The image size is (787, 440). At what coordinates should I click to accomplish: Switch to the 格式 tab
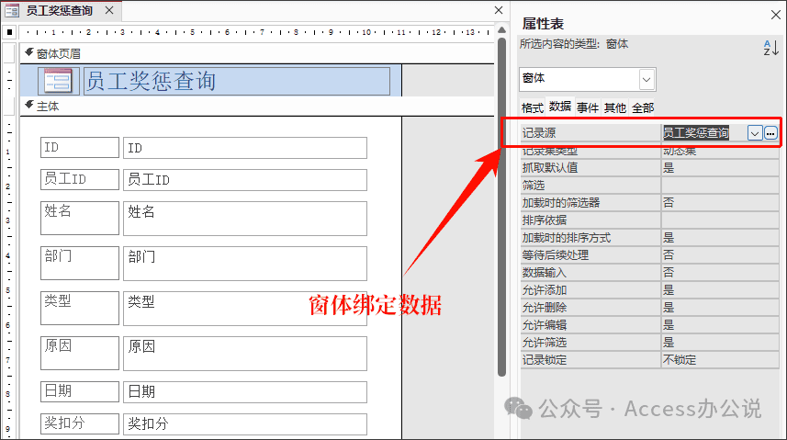pyautogui.click(x=532, y=108)
